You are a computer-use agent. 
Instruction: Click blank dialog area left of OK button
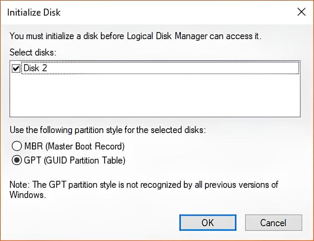94,223
